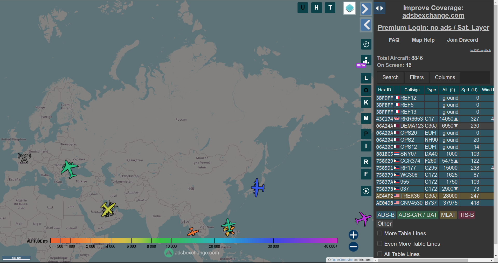Toggle the F map option button
The height and width of the screenshot is (263, 498).
pos(366,174)
